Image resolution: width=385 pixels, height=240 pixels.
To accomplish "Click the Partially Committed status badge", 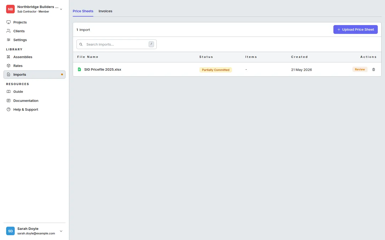I will 216,70.
